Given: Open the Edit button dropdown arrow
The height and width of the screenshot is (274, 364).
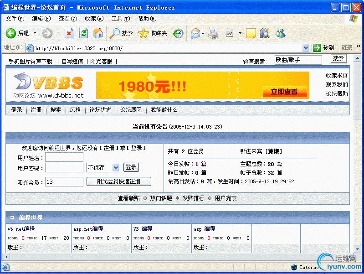Looking at the screenshot, I should [x=240, y=33].
